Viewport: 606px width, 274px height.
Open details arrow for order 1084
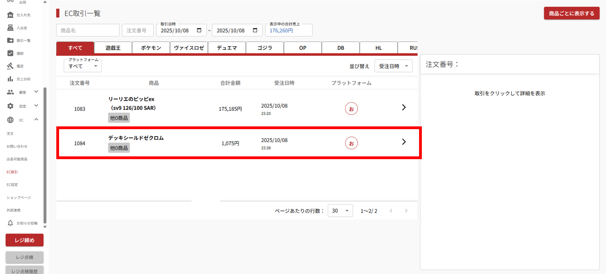pyautogui.click(x=404, y=142)
